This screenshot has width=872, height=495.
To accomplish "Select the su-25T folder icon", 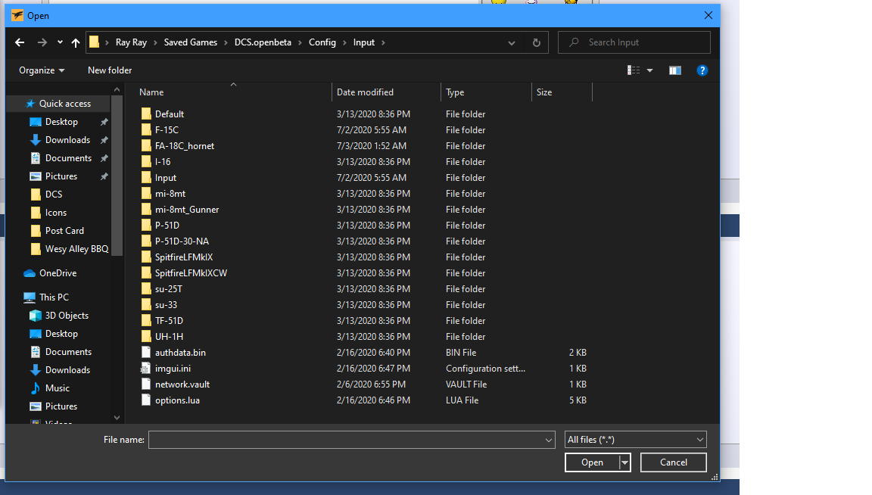I will (x=146, y=289).
